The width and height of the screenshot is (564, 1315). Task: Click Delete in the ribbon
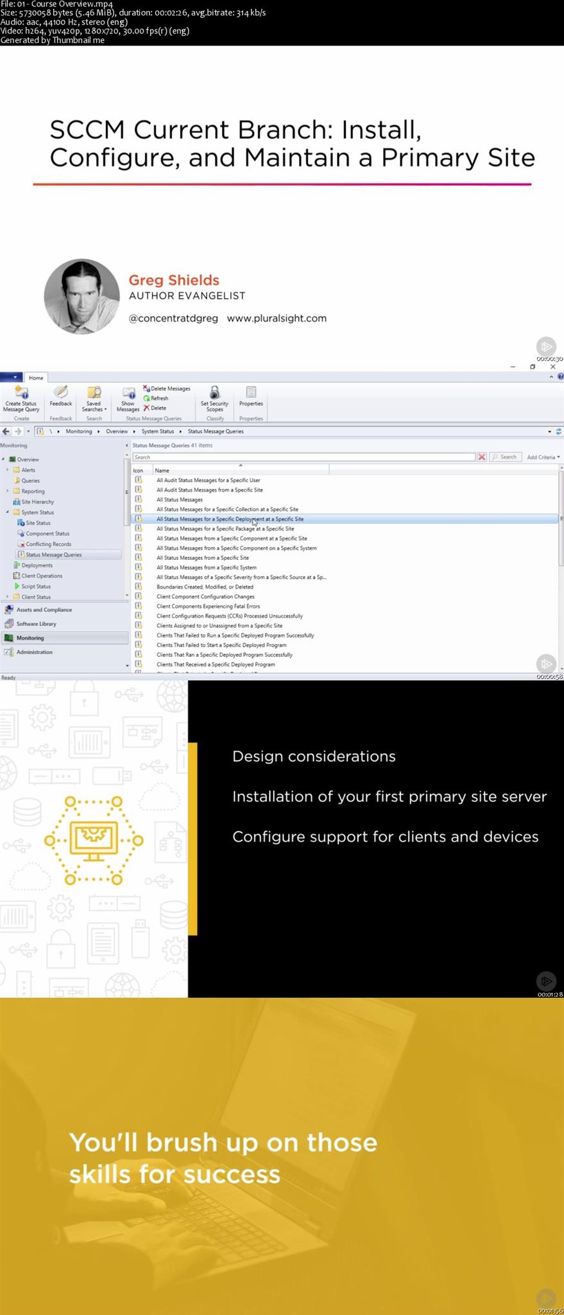pos(155,408)
